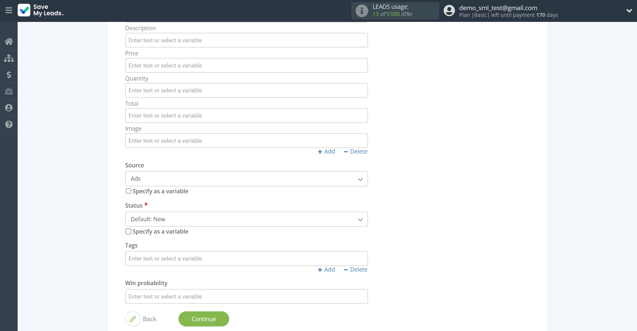Viewport: 637px width, 331px height.
Task: Open the Status dropdown Default: New
Action: click(246, 219)
